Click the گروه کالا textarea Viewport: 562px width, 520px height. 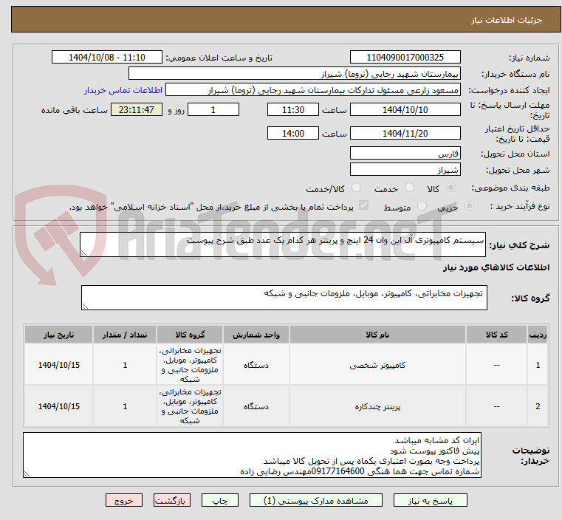click(x=284, y=298)
